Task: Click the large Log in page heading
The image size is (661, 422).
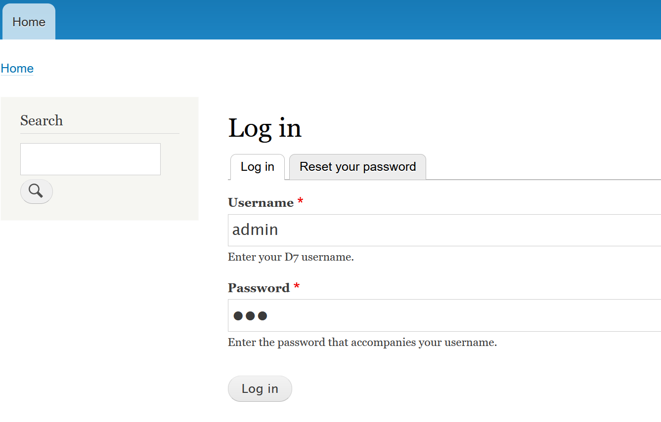Action: [x=264, y=128]
